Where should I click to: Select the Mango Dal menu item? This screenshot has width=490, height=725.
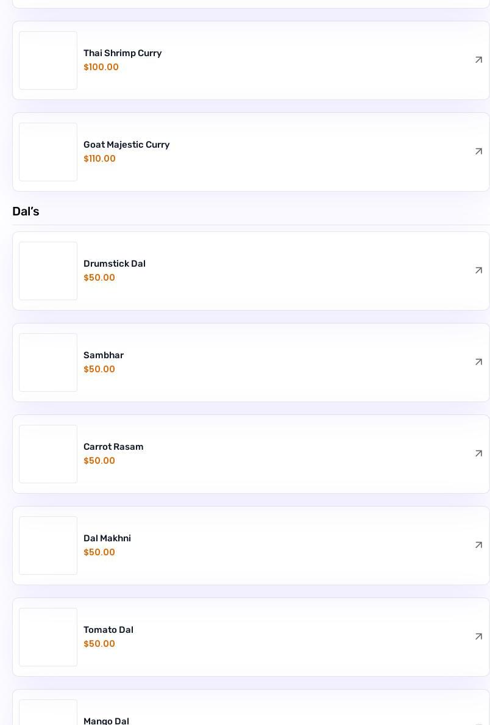tap(106, 721)
